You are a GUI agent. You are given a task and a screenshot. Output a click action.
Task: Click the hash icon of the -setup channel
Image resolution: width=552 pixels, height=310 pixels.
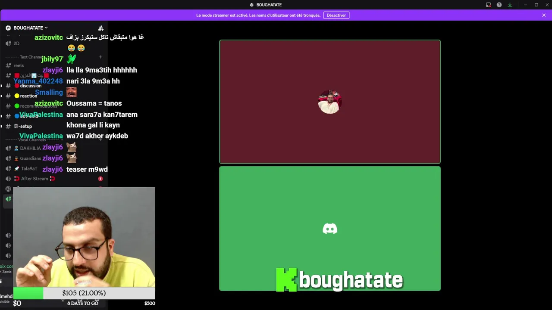coord(8,126)
